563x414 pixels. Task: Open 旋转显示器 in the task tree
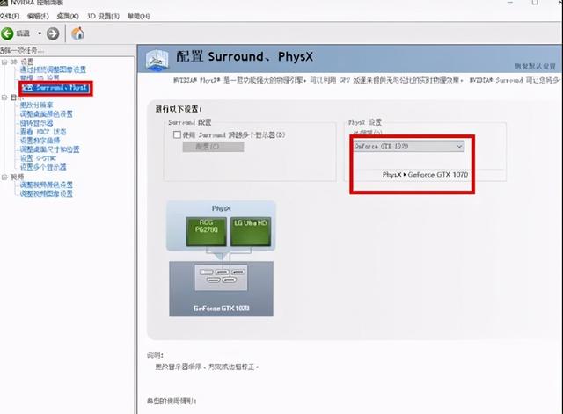(x=36, y=123)
